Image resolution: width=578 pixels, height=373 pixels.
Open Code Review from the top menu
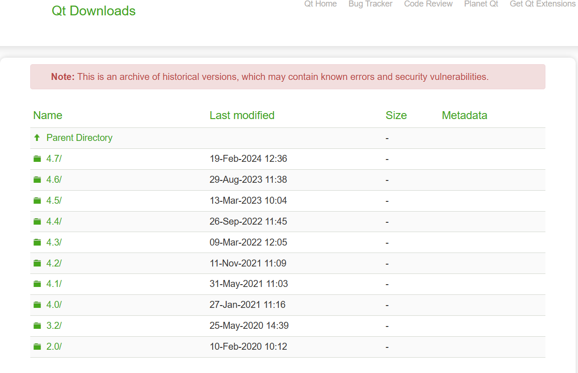pyautogui.click(x=428, y=4)
